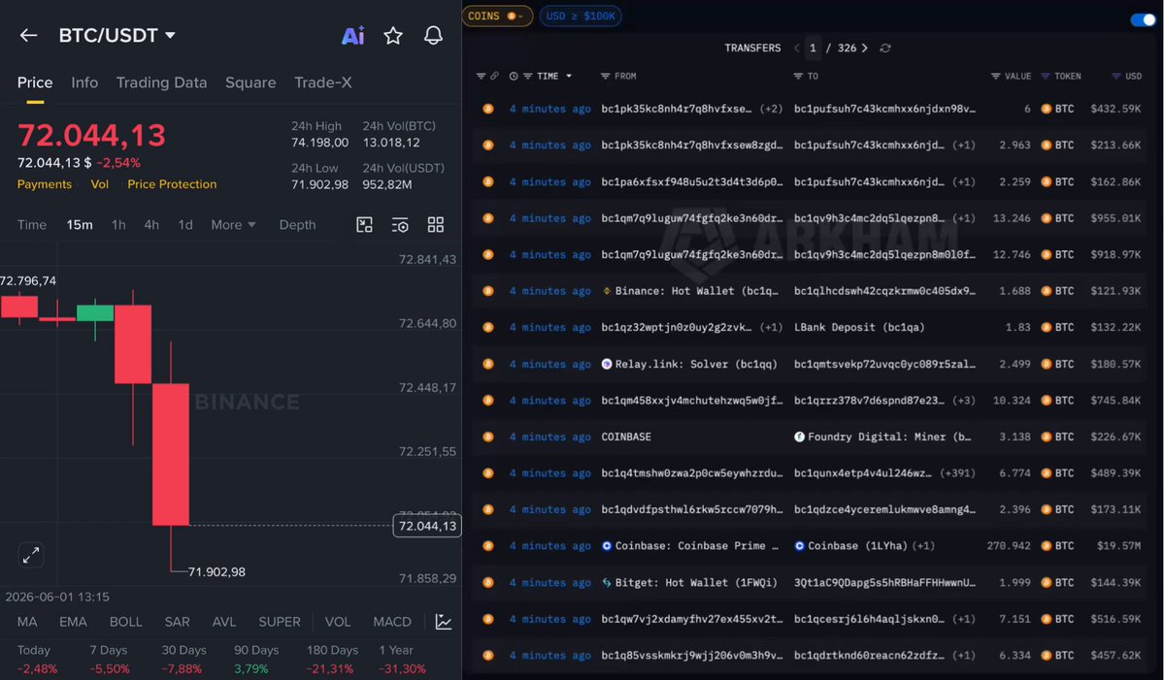Expand the More timeframes dropdown
Viewport: 1164px width, 680px height.
[233, 225]
